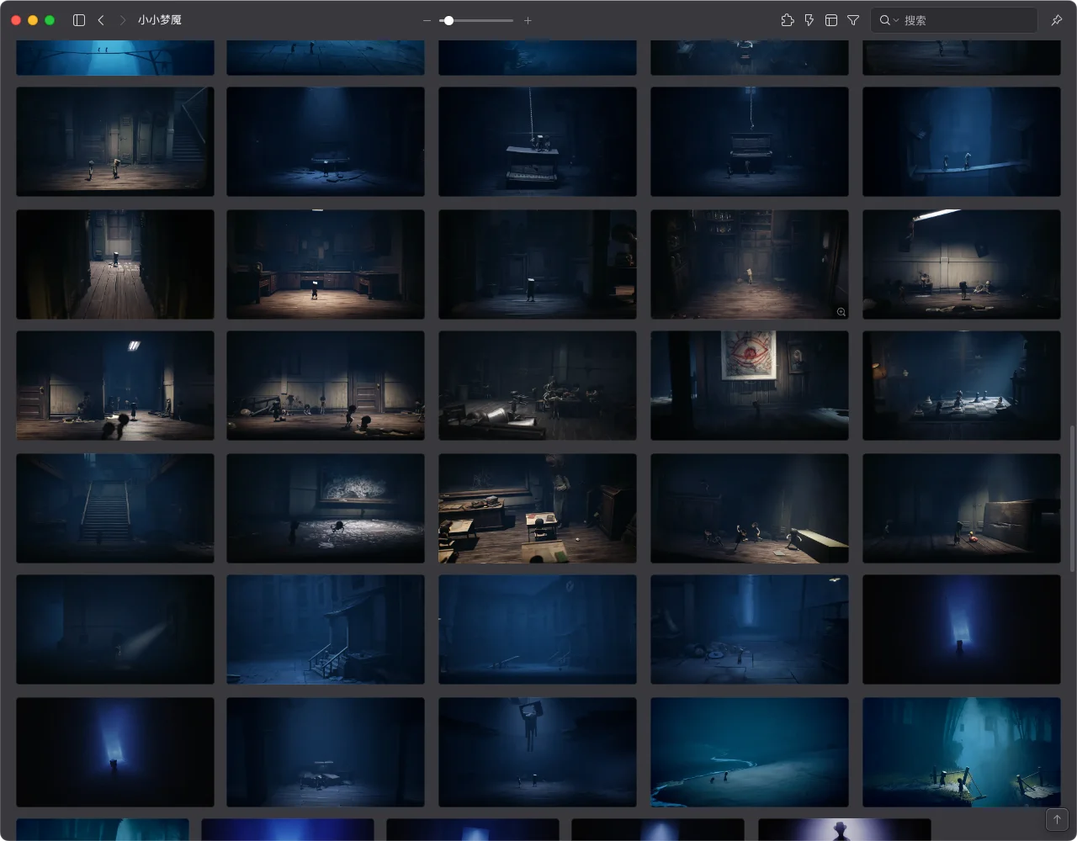Select the characters running by bench thumbnail
This screenshot has height=841, width=1077.
(x=750, y=508)
